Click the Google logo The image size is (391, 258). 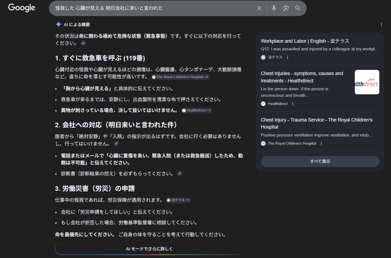tap(22, 8)
